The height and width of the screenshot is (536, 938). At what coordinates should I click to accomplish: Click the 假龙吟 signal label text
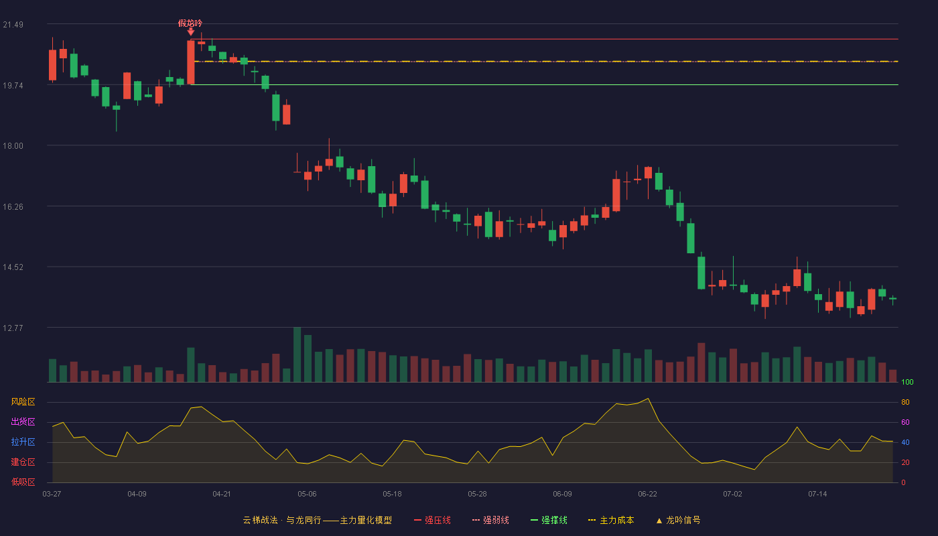point(190,23)
